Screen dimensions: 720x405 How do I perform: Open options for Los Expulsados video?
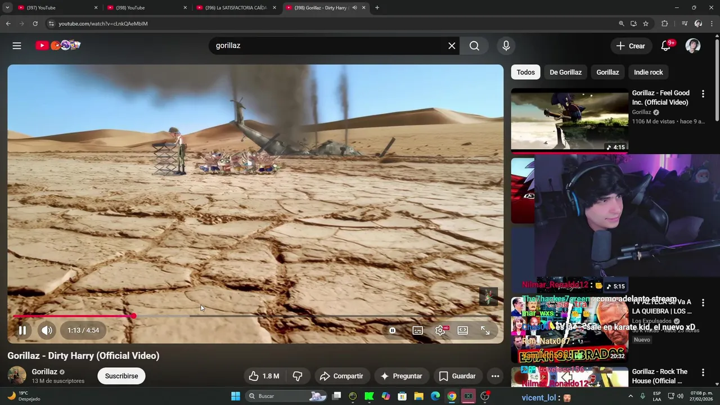coord(703,303)
